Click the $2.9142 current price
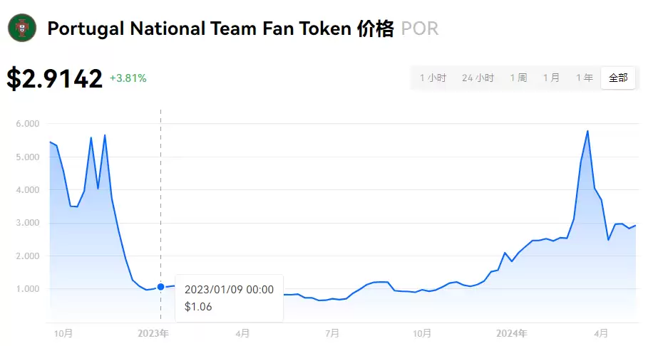 pos(55,78)
